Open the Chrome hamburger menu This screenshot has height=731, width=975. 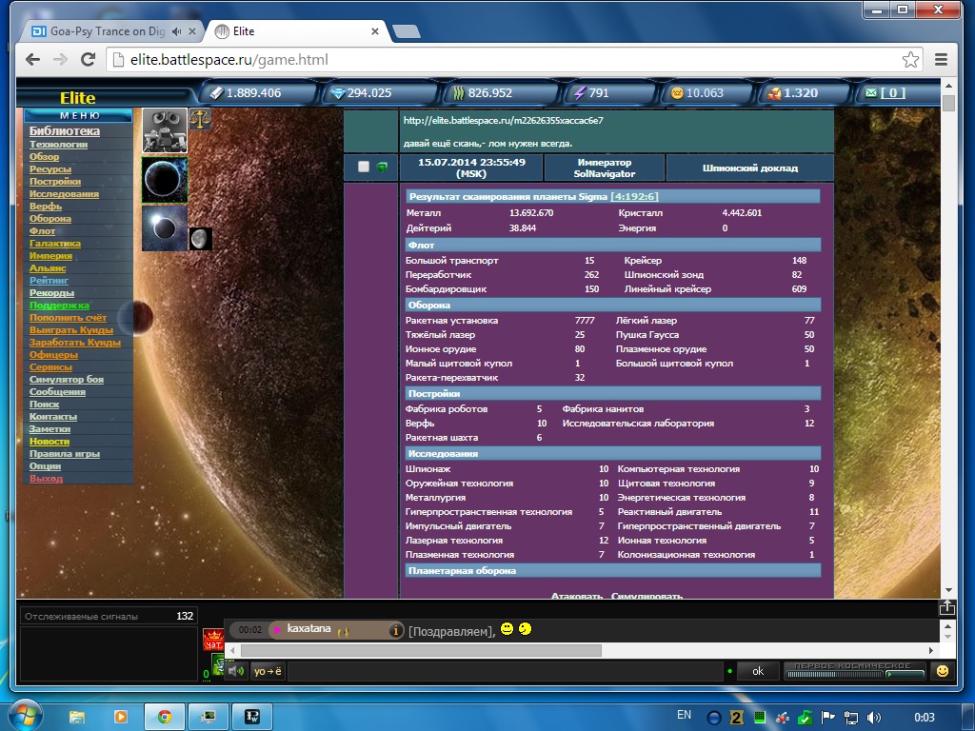tap(941, 60)
